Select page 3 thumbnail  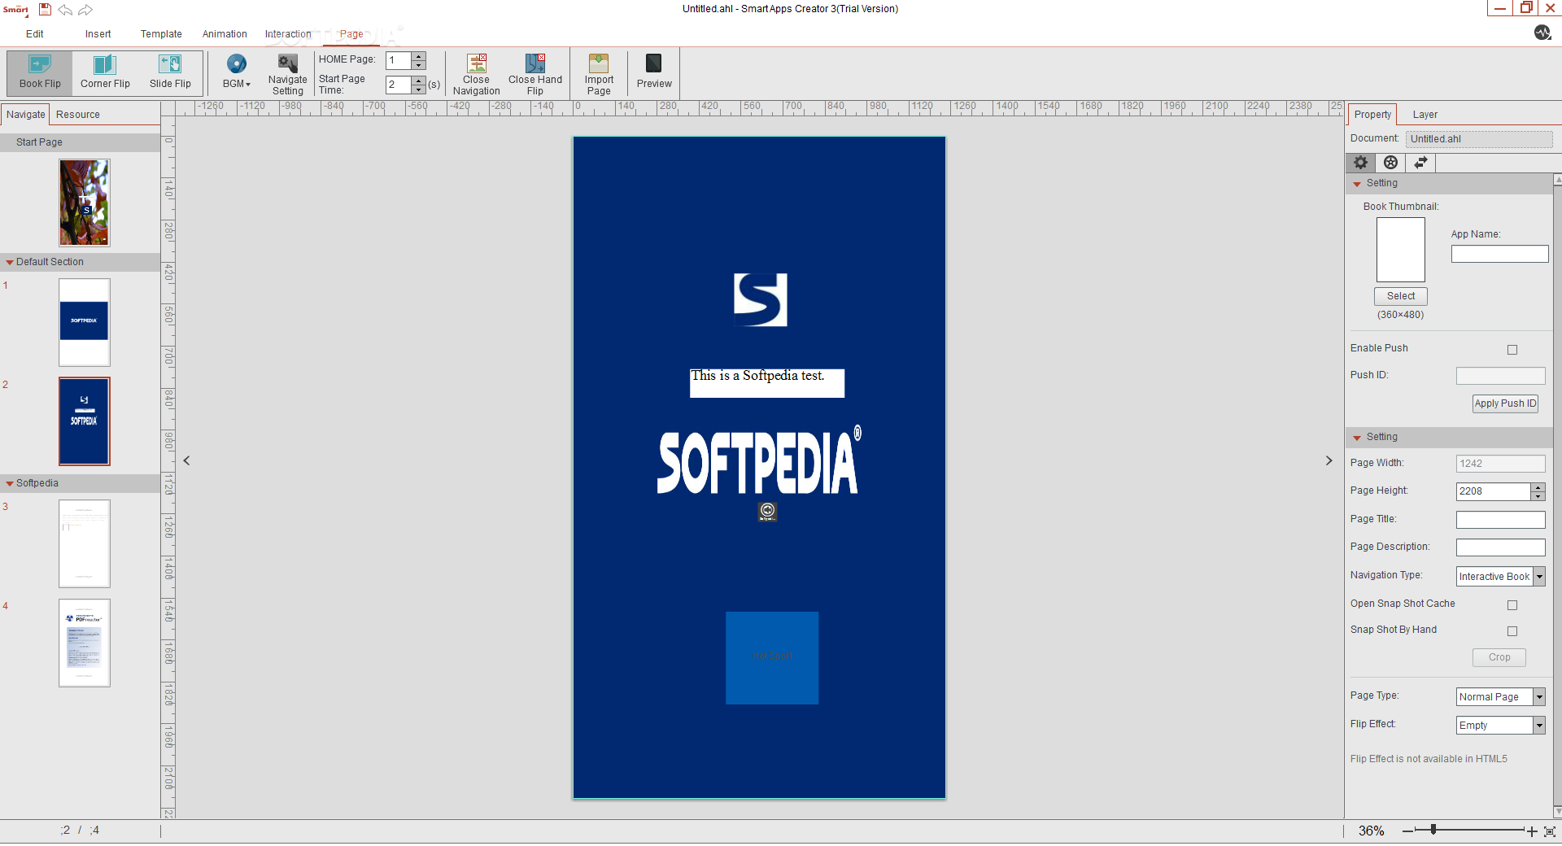[85, 543]
